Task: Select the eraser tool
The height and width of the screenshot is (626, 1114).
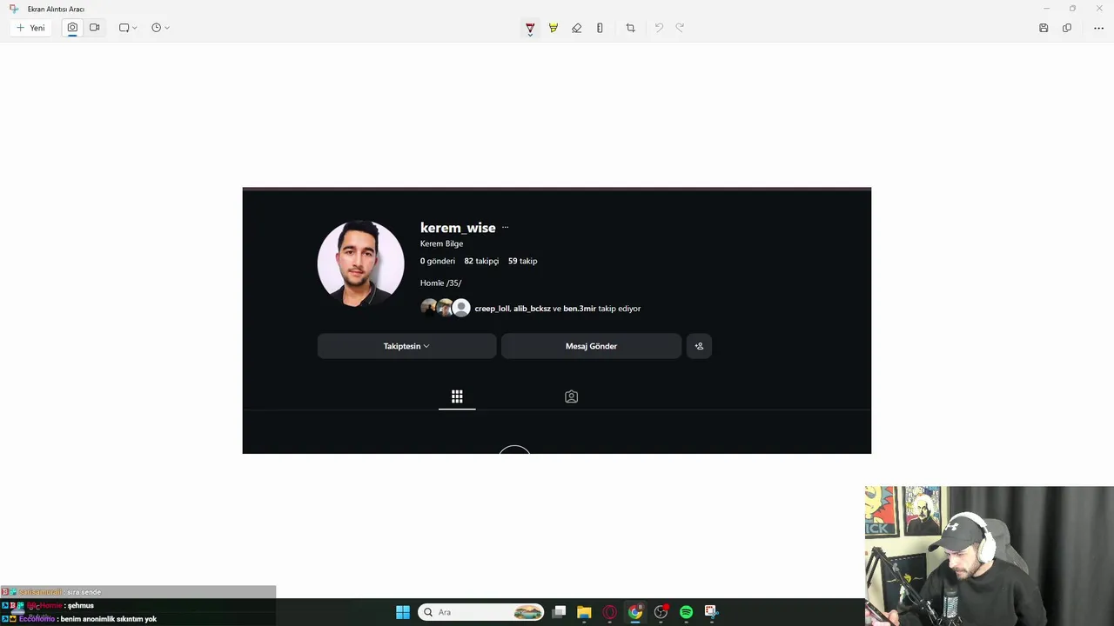Action: click(576, 28)
